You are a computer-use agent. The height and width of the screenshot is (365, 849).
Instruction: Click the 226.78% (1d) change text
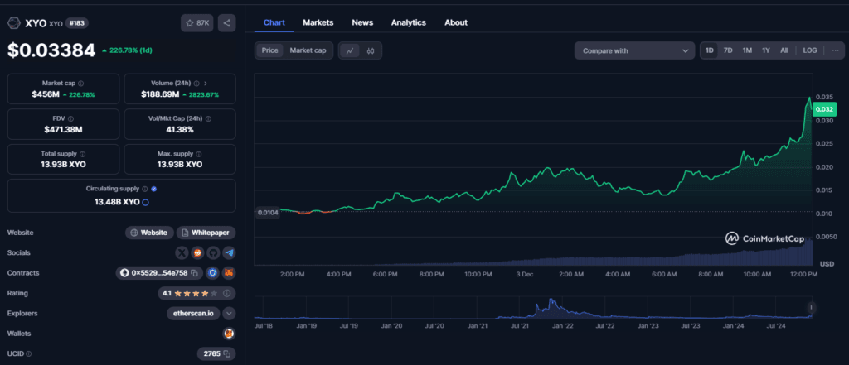click(130, 50)
